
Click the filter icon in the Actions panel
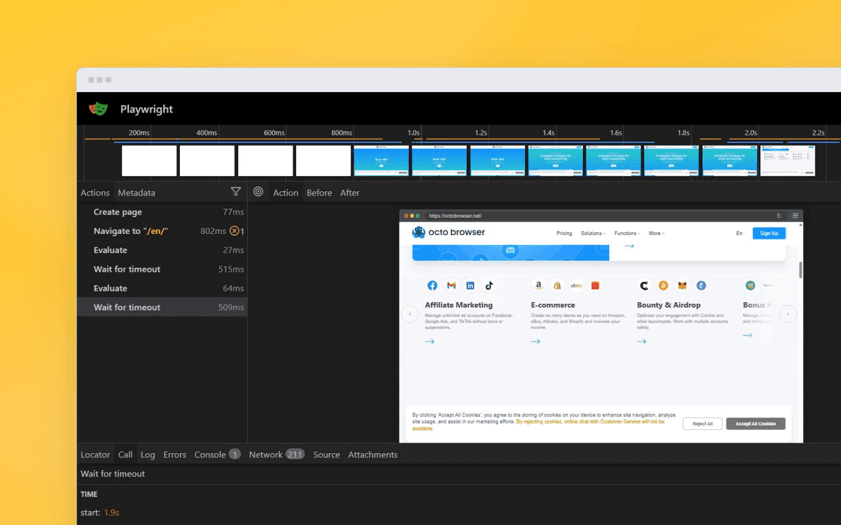coord(236,191)
